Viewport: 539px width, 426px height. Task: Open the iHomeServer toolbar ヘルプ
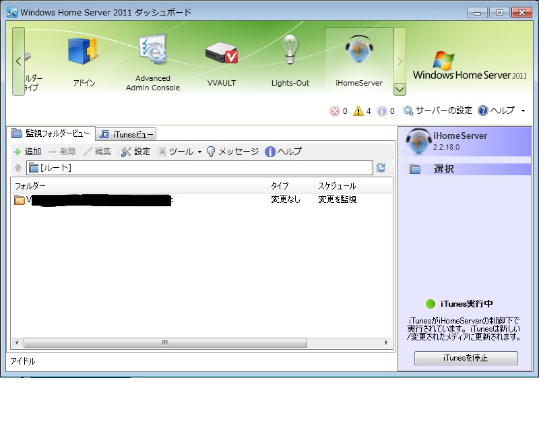[x=283, y=151]
